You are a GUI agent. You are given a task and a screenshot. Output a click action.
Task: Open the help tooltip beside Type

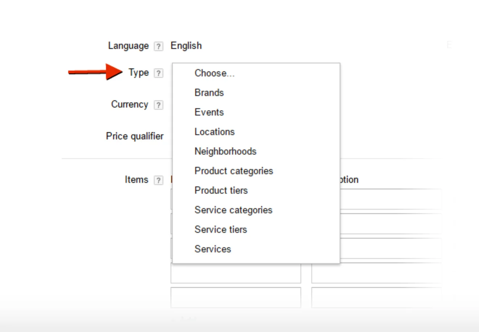(159, 73)
